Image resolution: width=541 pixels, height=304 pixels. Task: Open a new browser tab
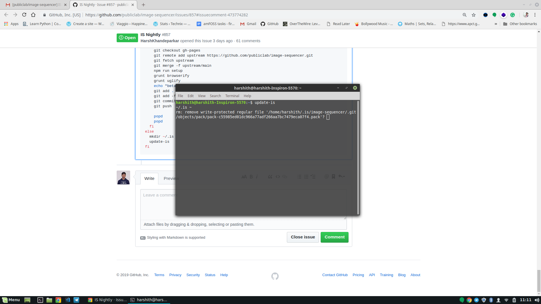coord(143,5)
